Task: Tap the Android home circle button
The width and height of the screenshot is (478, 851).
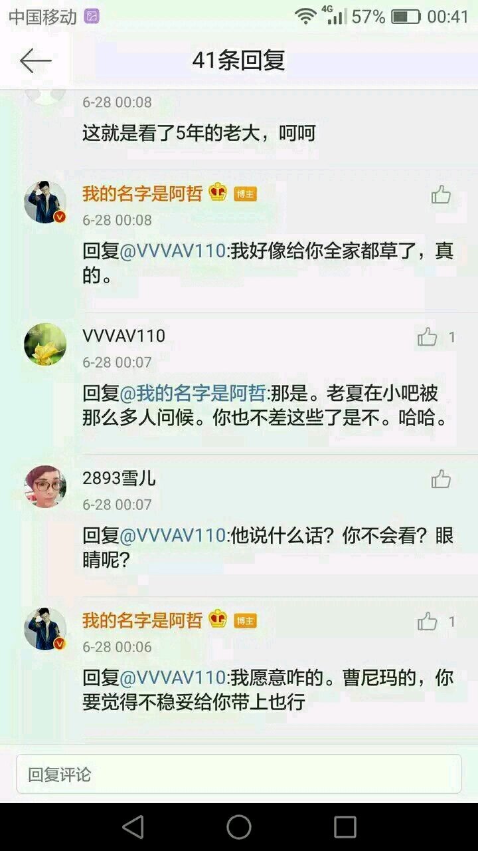Action: pyautogui.click(x=239, y=826)
